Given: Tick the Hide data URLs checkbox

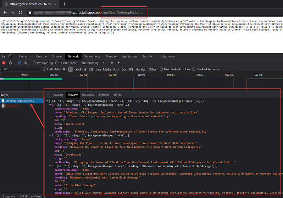Looking at the screenshot, I should point(44,69).
